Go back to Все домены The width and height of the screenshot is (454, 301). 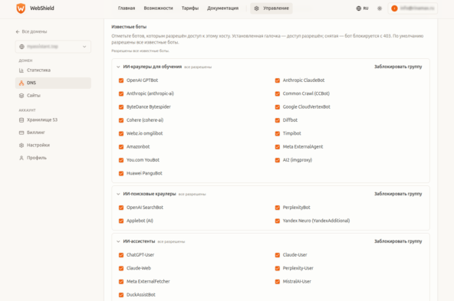pyautogui.click(x=31, y=31)
